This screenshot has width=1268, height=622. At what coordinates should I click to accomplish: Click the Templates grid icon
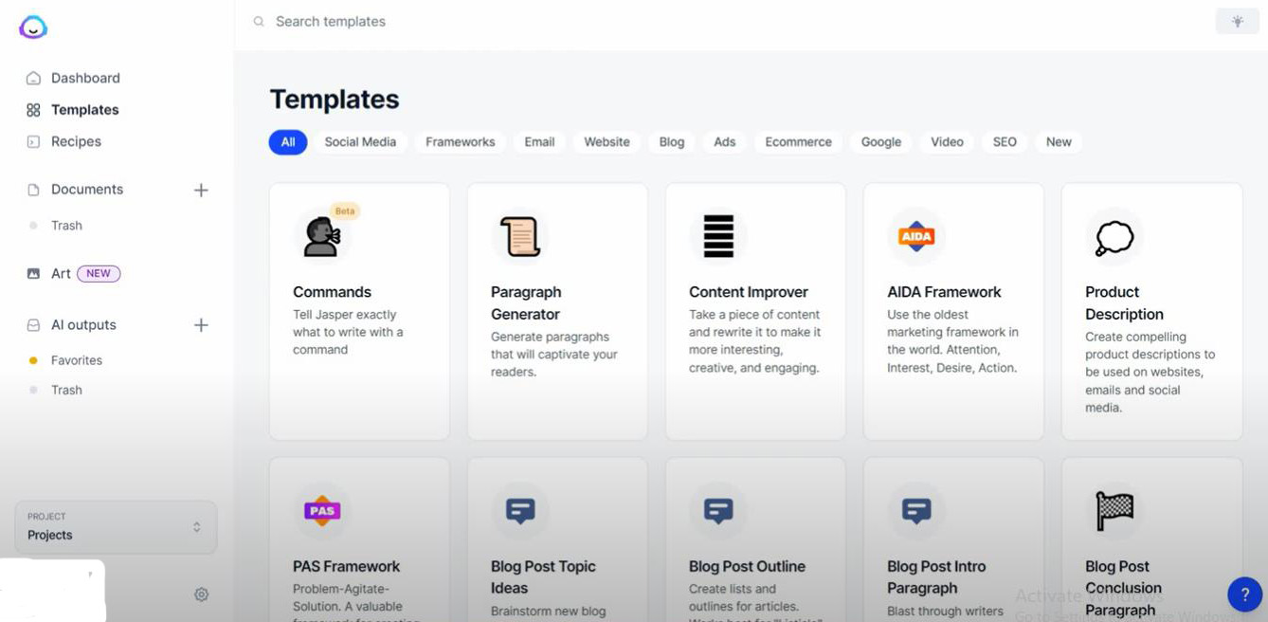(x=33, y=110)
